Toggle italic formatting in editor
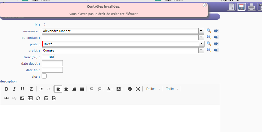 (x=14, y=89)
